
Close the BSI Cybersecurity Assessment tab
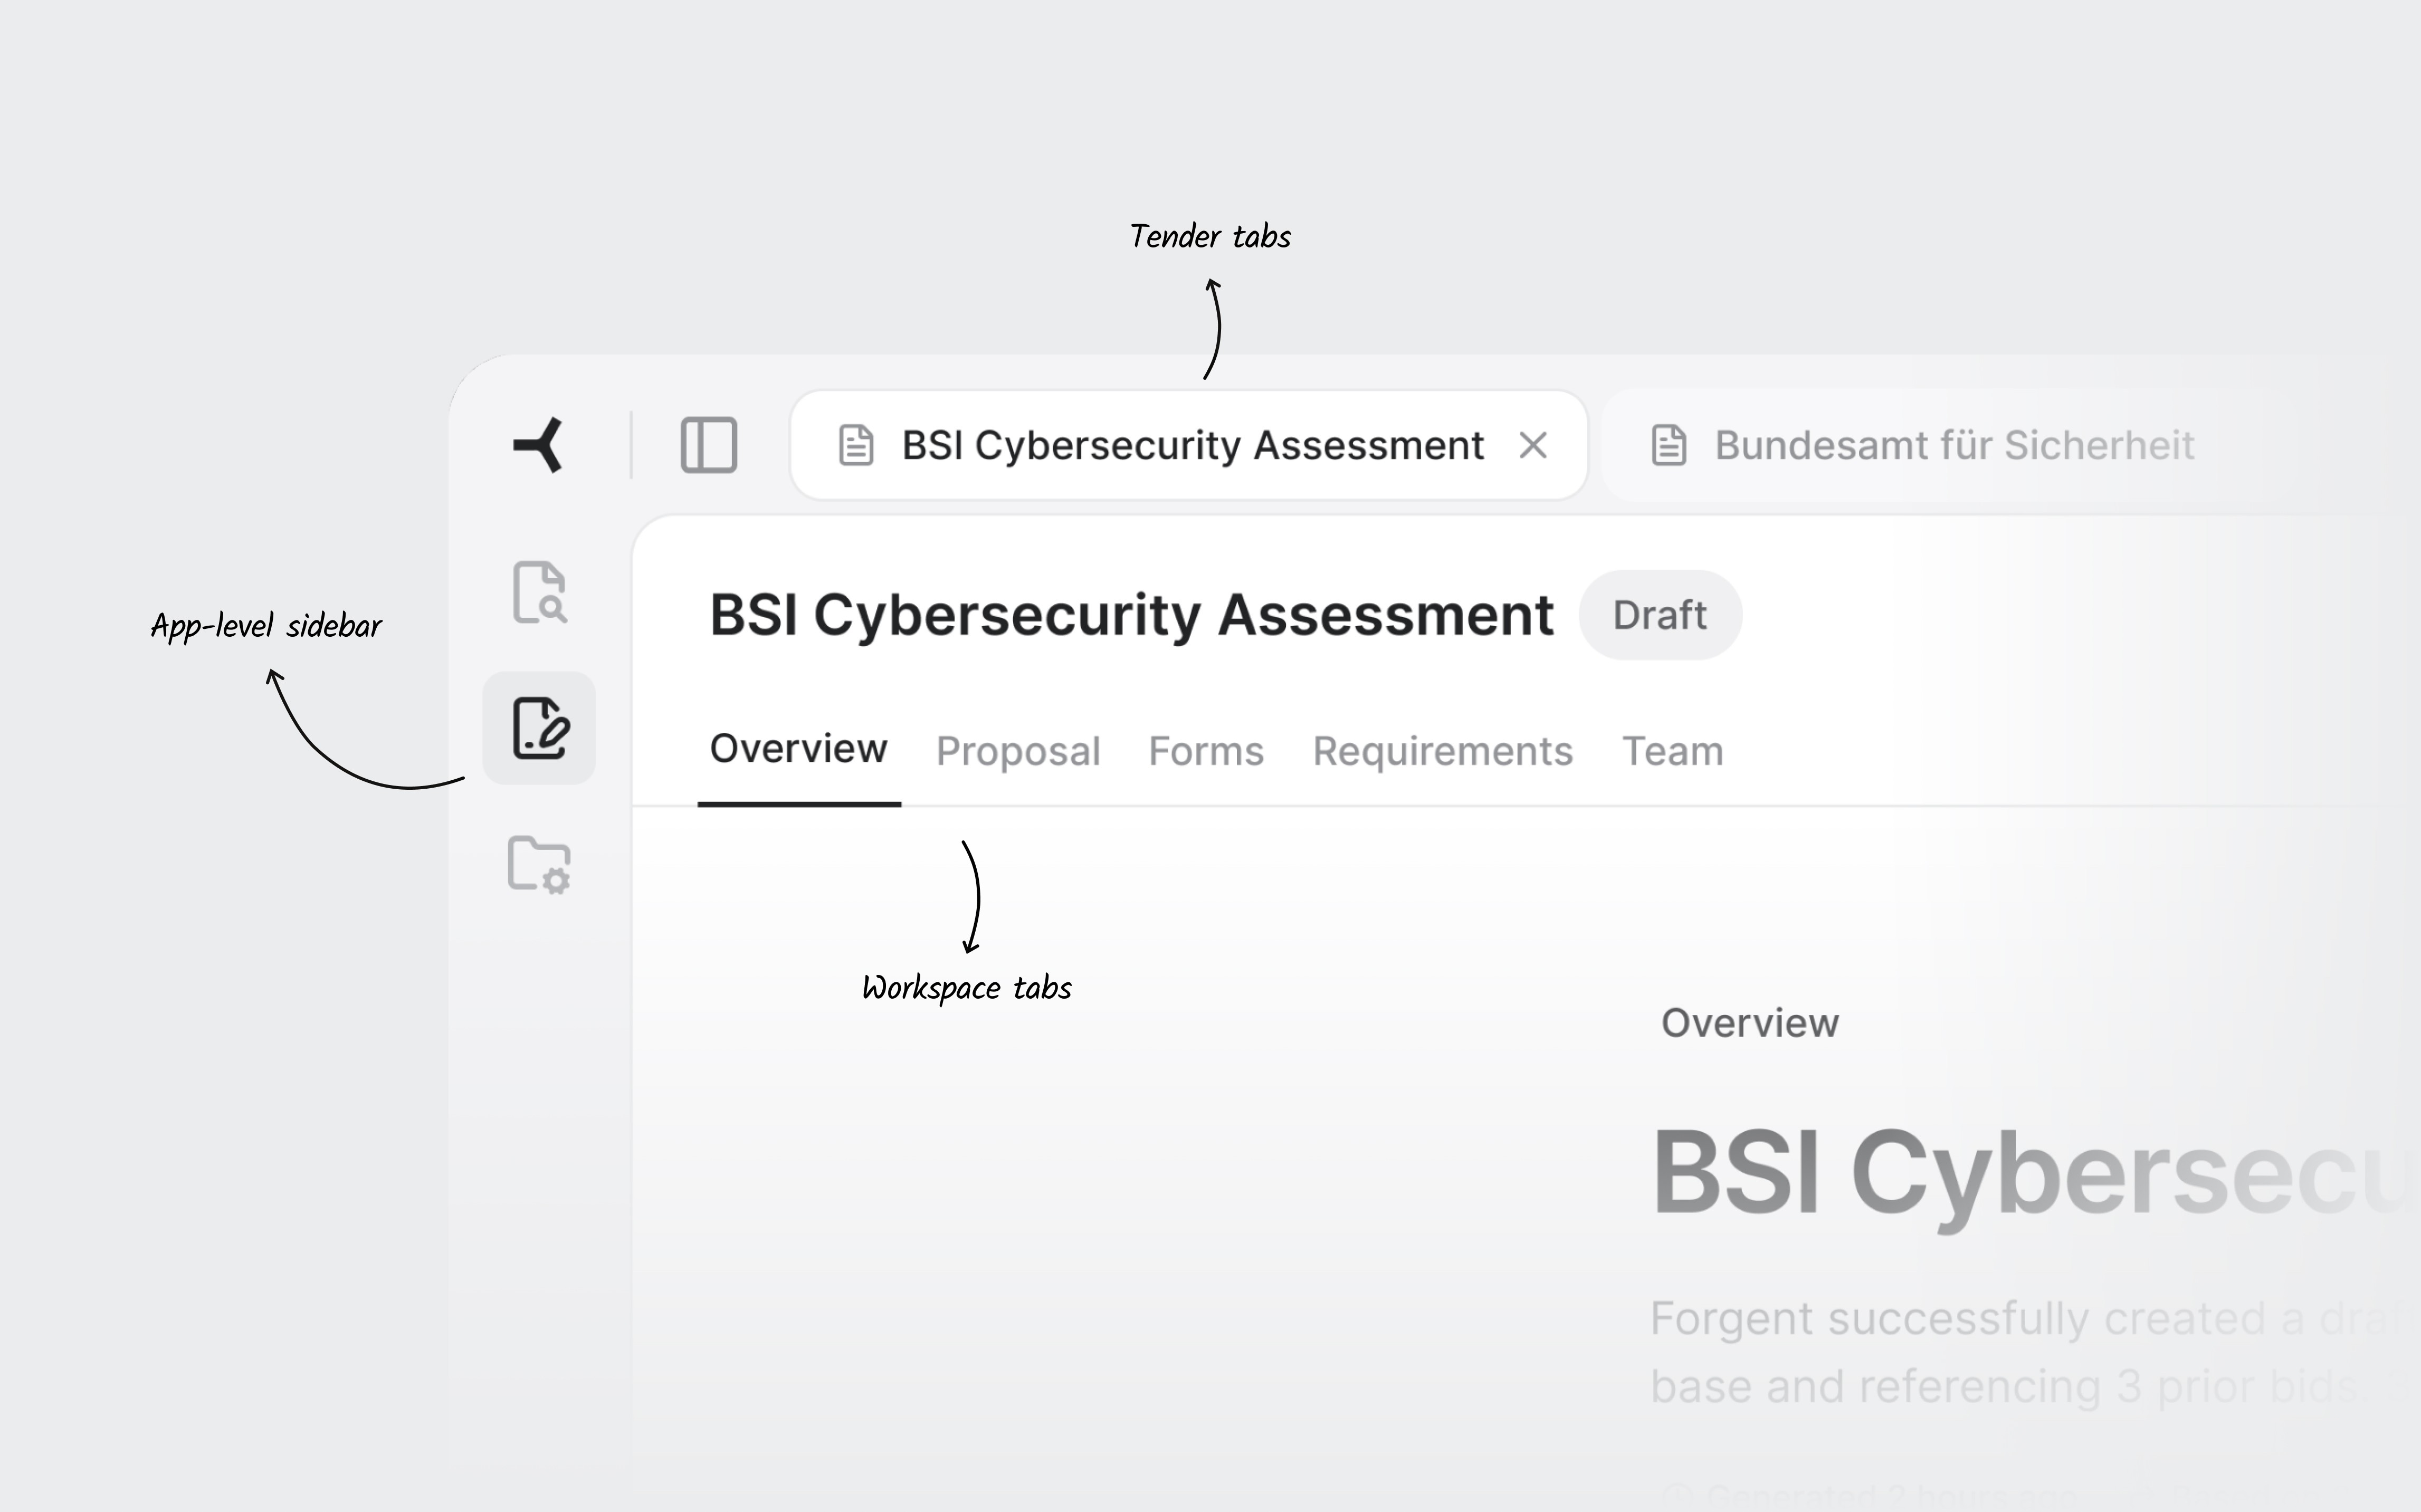1533,445
